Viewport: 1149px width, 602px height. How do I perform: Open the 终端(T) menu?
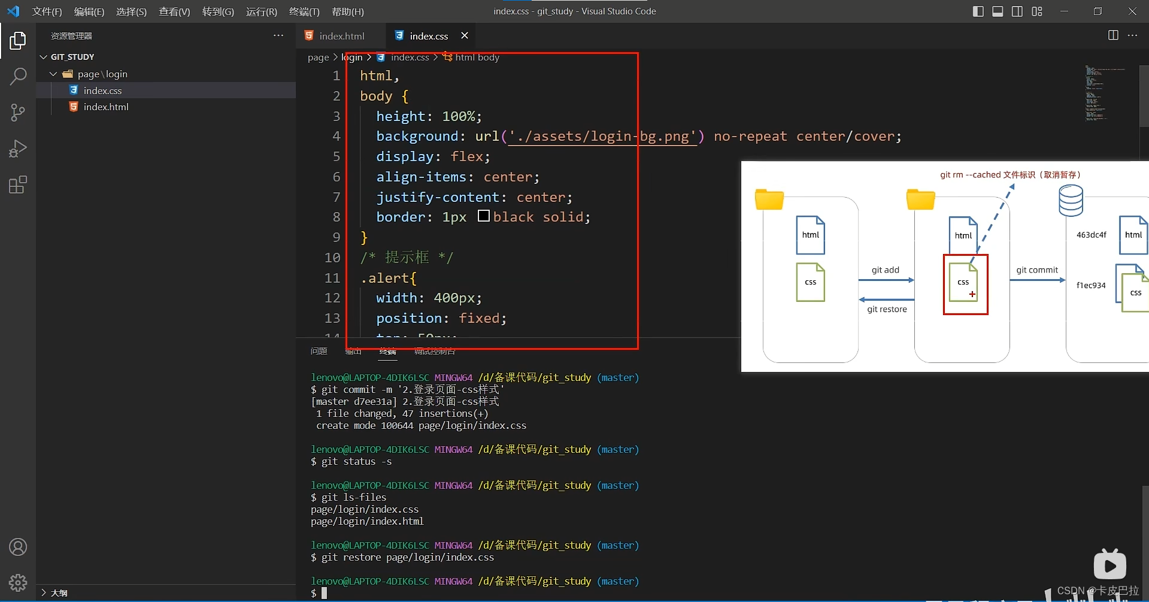pos(304,11)
